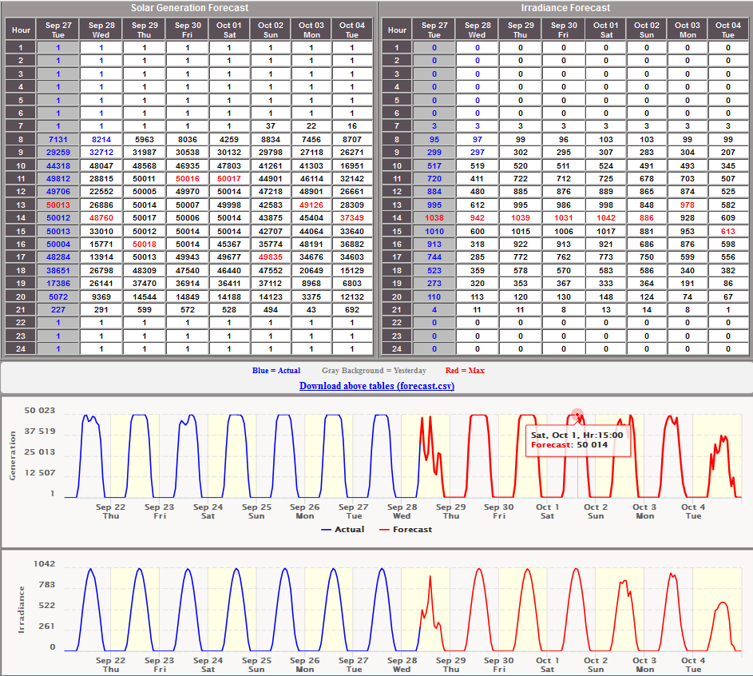This screenshot has height=676, width=753.
Task: Select hour 24 row in irradiance table
Action: pos(565,349)
